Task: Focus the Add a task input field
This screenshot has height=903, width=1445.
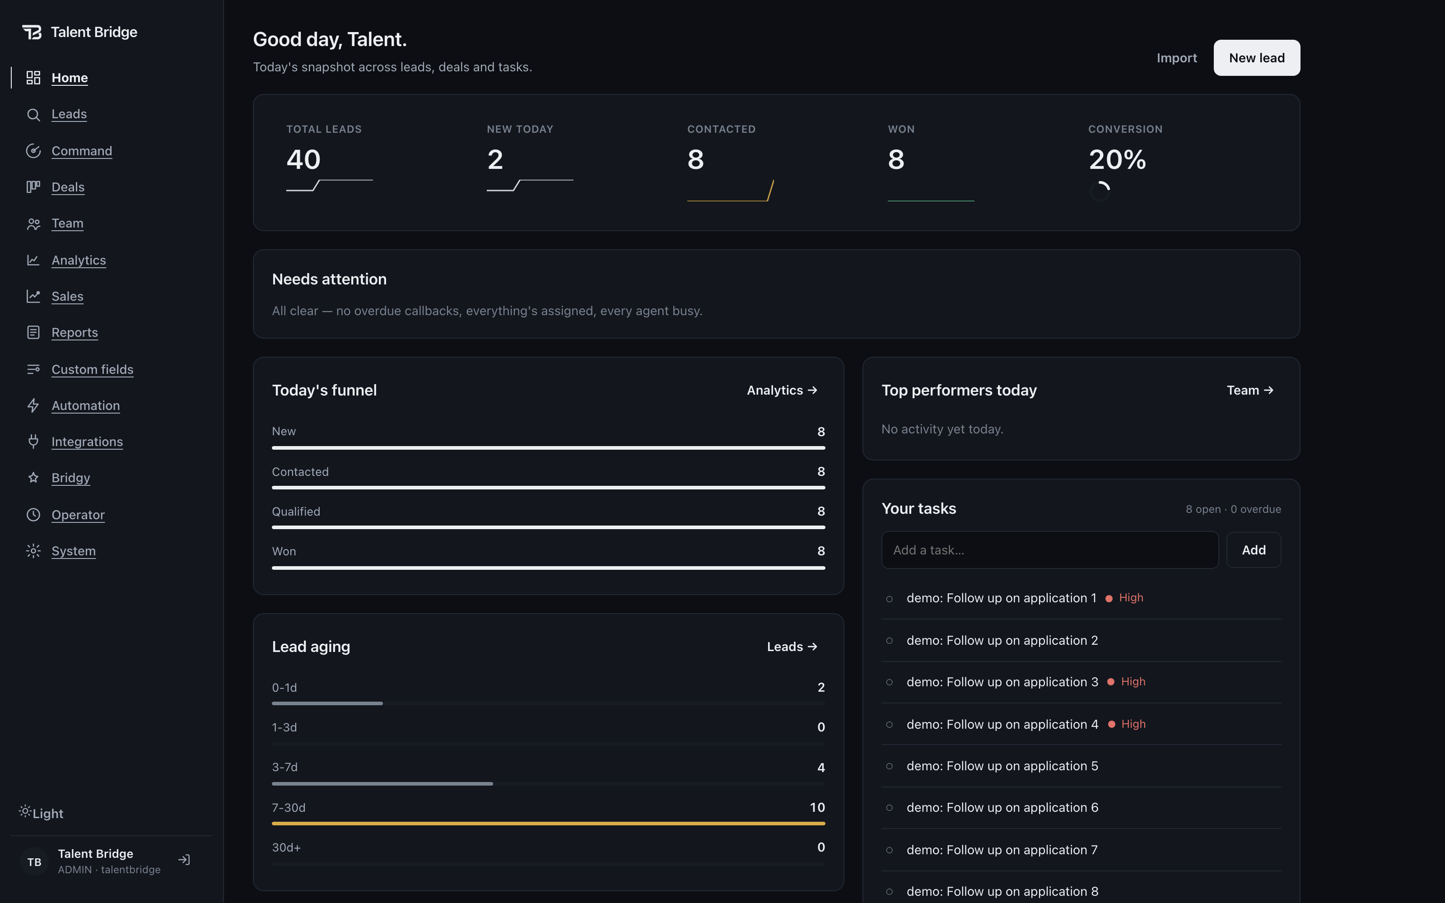Action: (x=1050, y=550)
